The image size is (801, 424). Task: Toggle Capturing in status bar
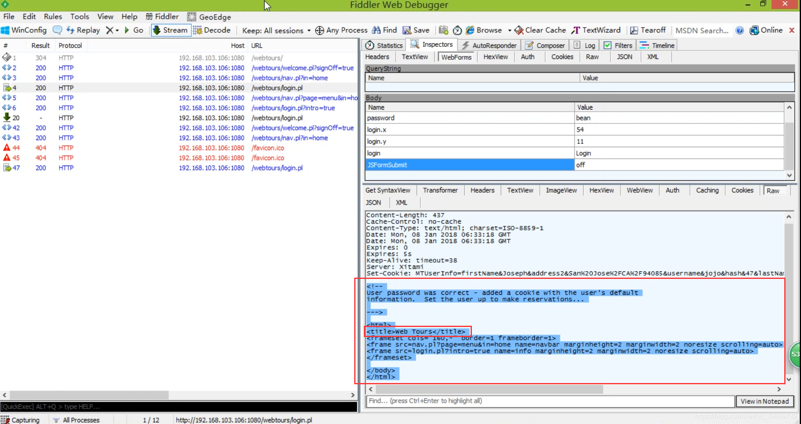tap(21, 420)
